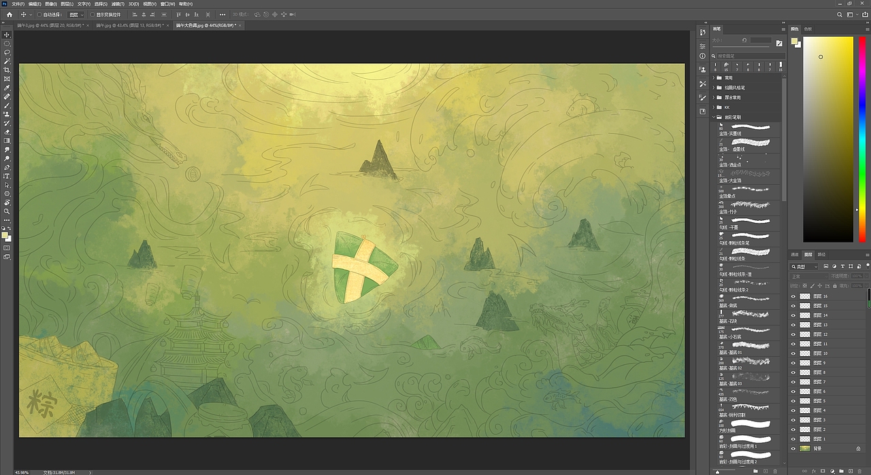Select the Move tool in the toolbox
This screenshot has height=475, width=871.
pyautogui.click(x=7, y=35)
